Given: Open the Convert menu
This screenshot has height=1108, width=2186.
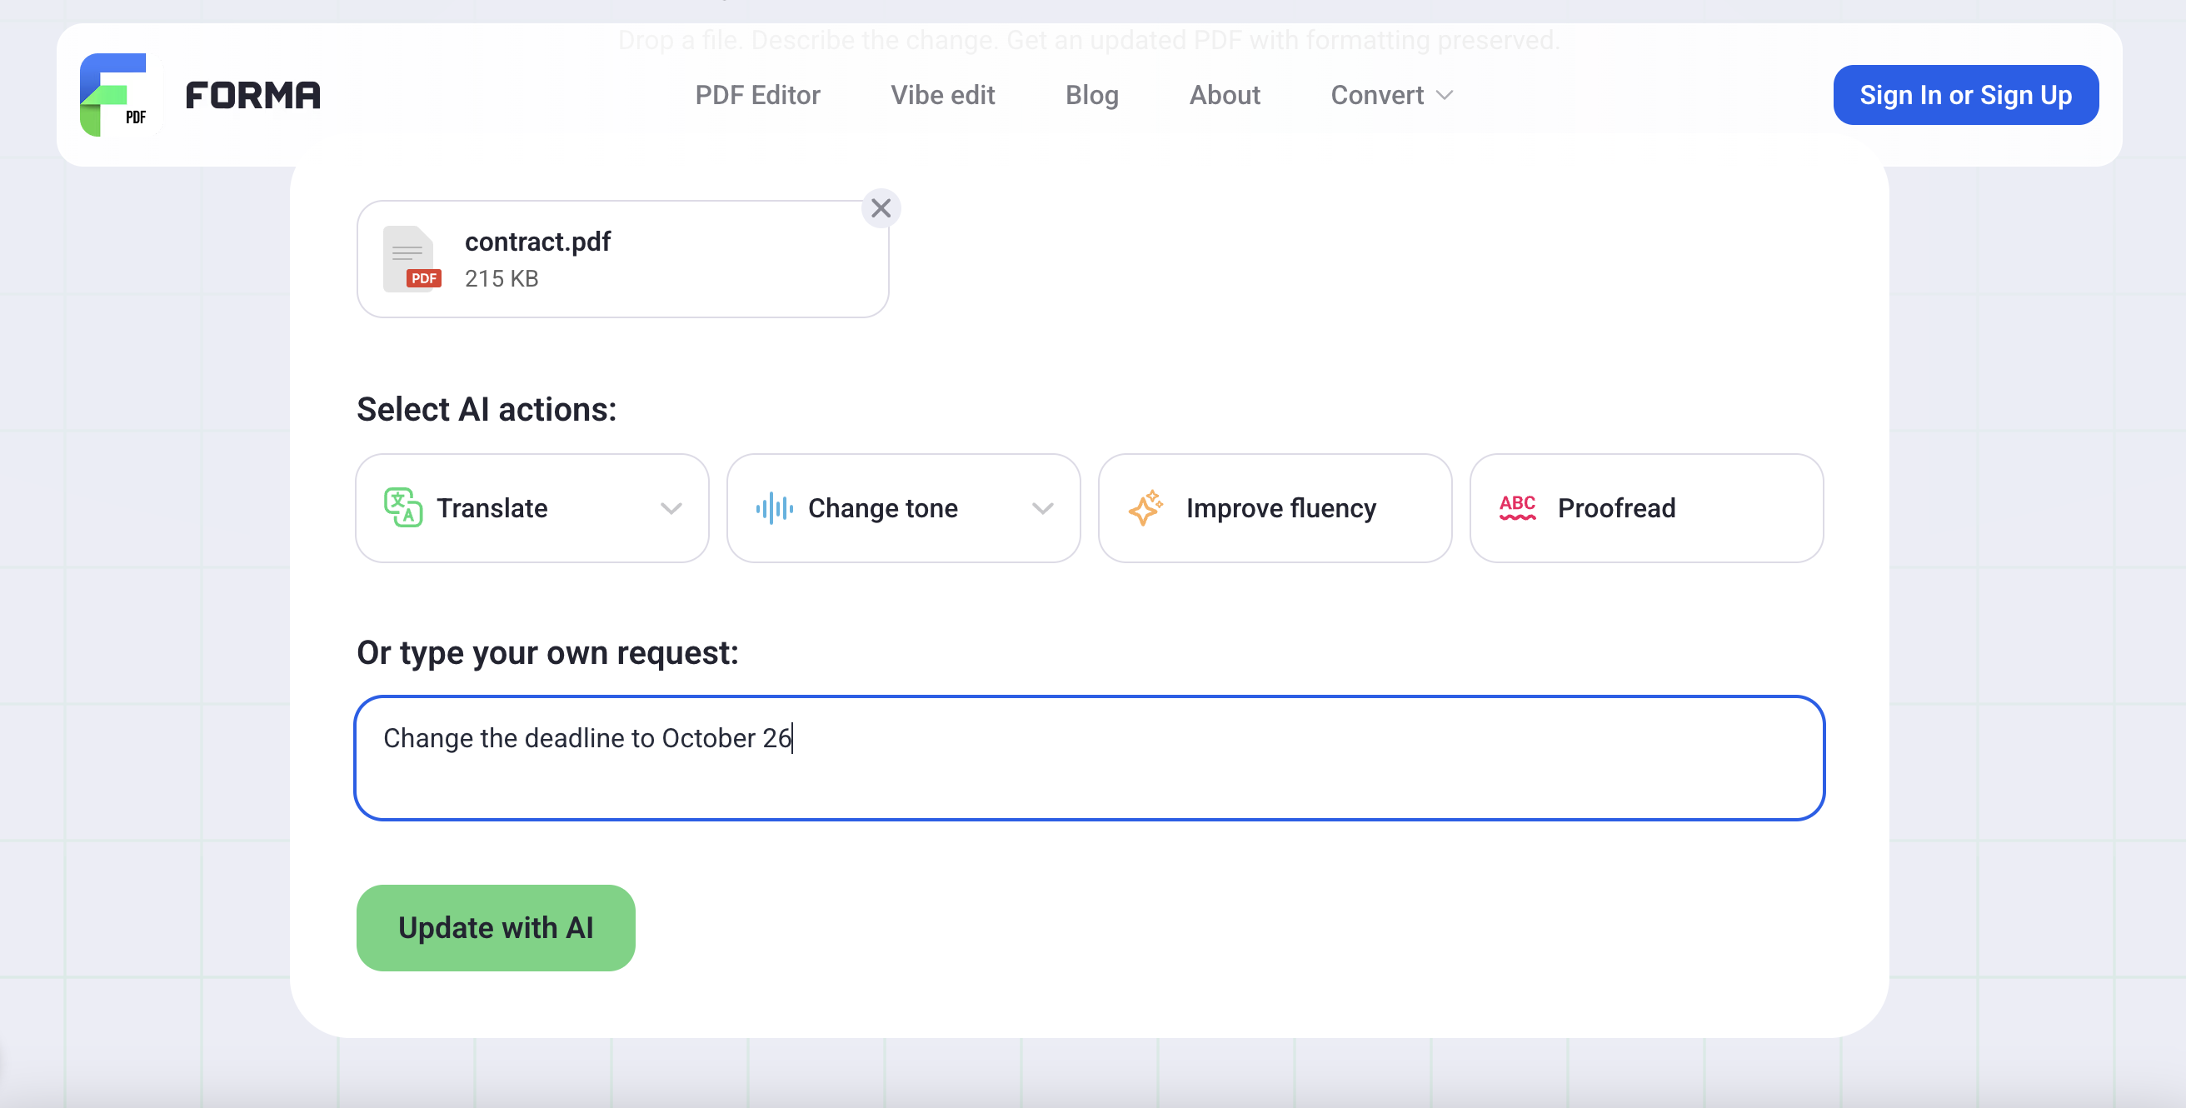Looking at the screenshot, I should [x=1391, y=95].
